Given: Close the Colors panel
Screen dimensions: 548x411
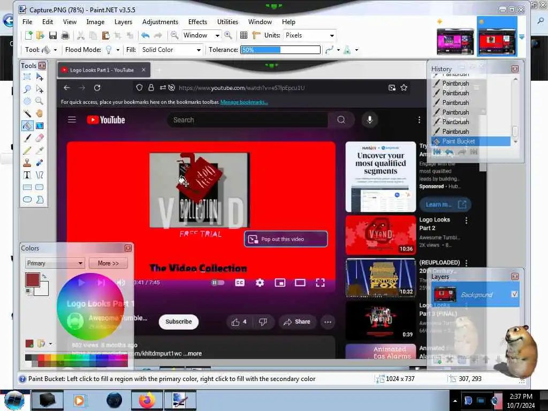Looking at the screenshot, I should point(128,248).
